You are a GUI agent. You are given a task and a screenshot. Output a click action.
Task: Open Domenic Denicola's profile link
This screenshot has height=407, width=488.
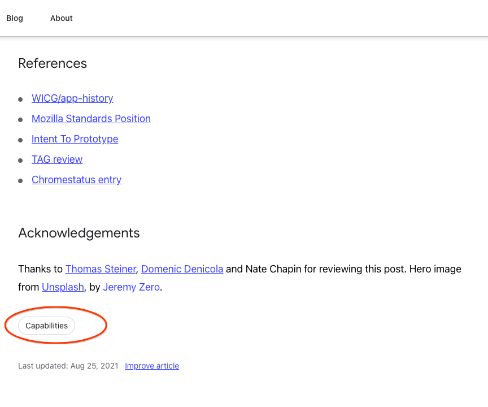click(182, 269)
